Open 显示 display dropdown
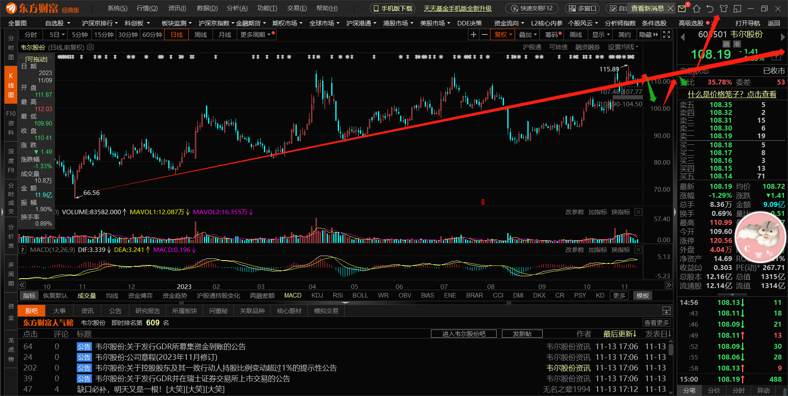This screenshot has height=396, width=788. tap(601, 35)
